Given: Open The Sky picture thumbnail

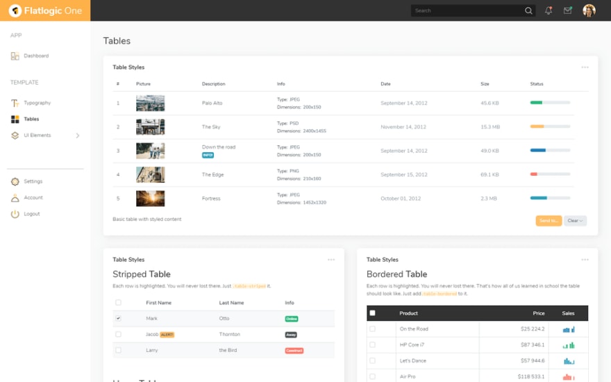Looking at the screenshot, I should (x=151, y=127).
